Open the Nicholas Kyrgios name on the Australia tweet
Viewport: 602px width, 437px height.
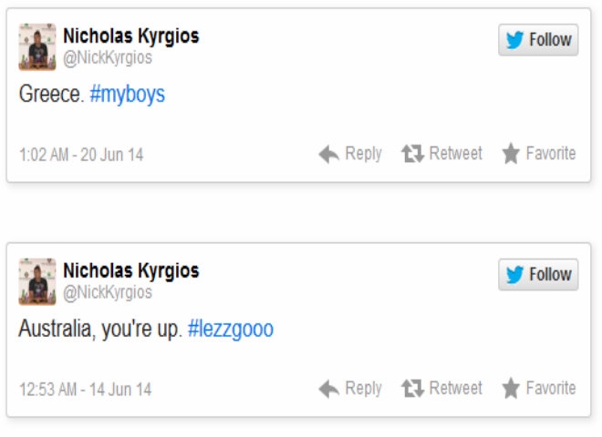point(130,271)
